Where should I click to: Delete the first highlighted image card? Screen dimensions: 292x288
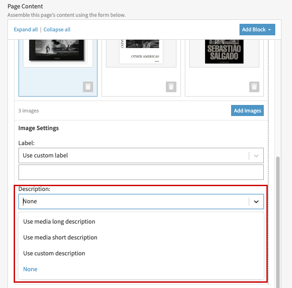click(x=88, y=87)
